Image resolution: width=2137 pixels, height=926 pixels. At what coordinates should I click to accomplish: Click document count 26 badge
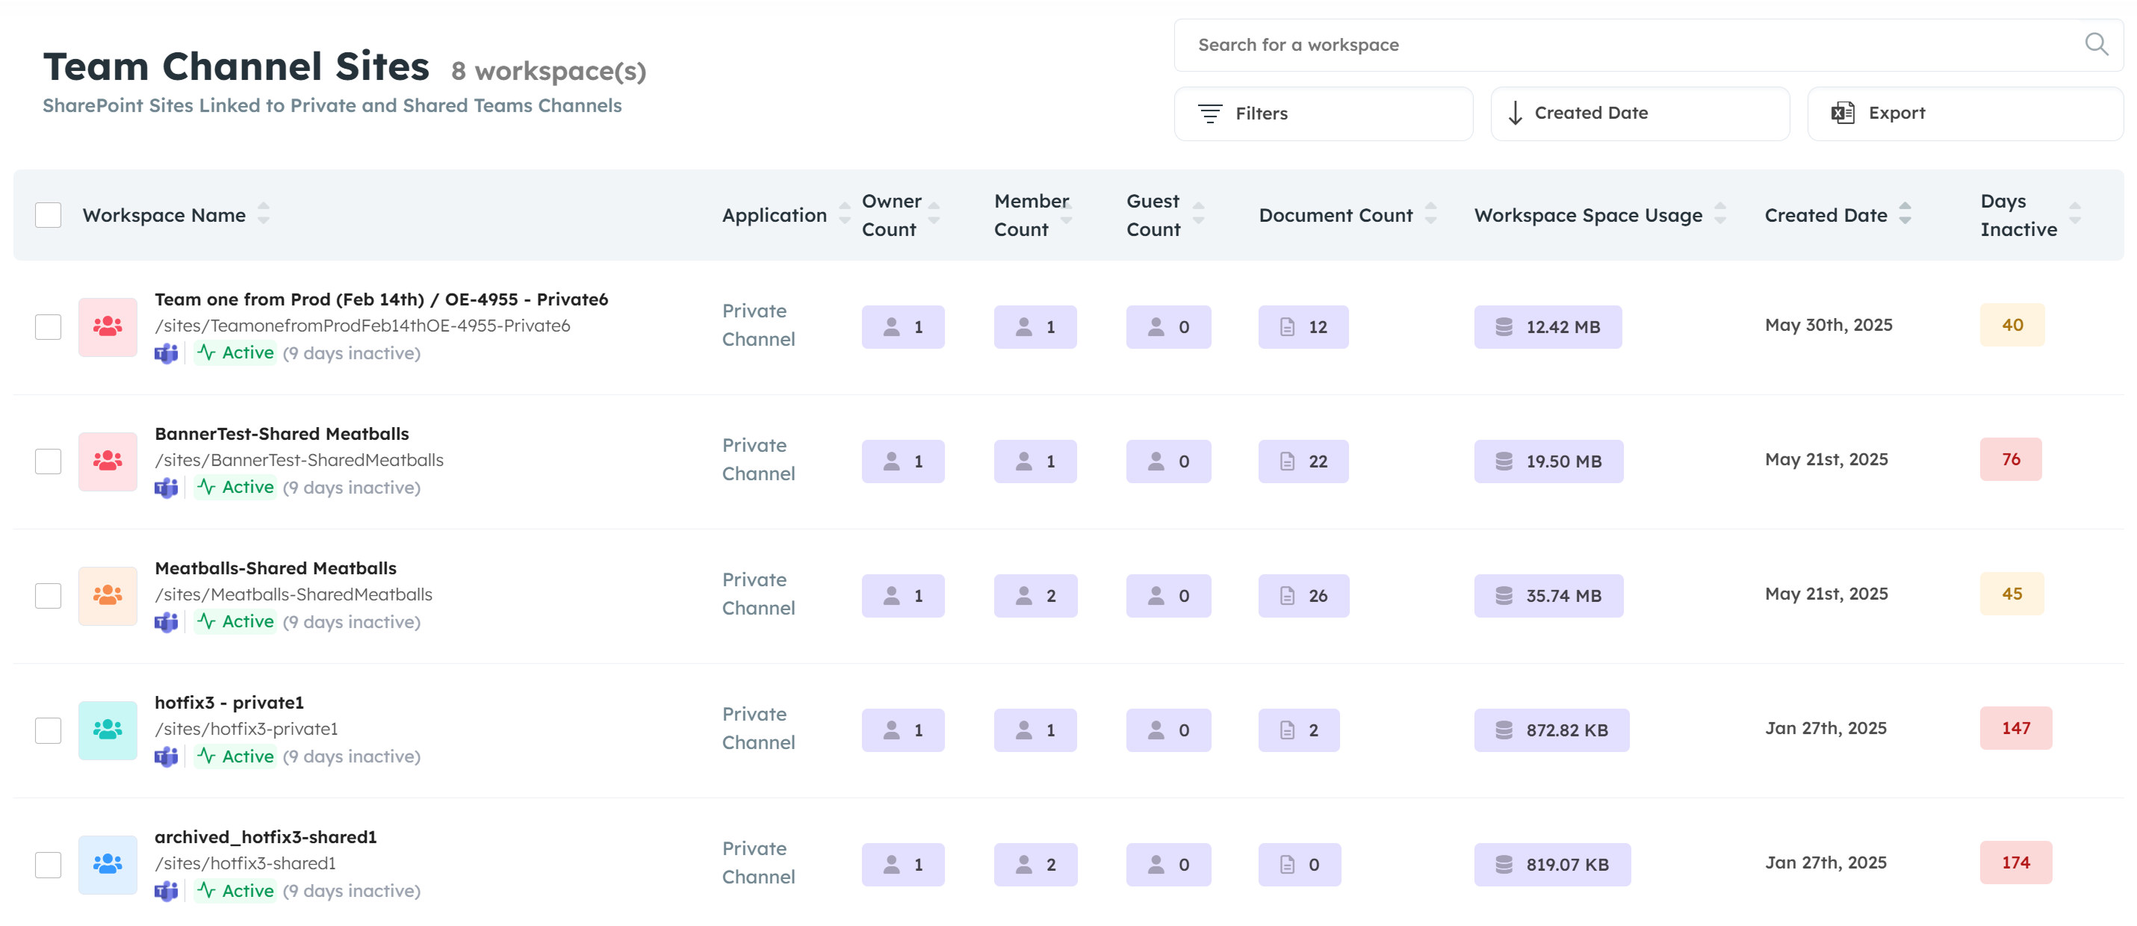point(1303,596)
